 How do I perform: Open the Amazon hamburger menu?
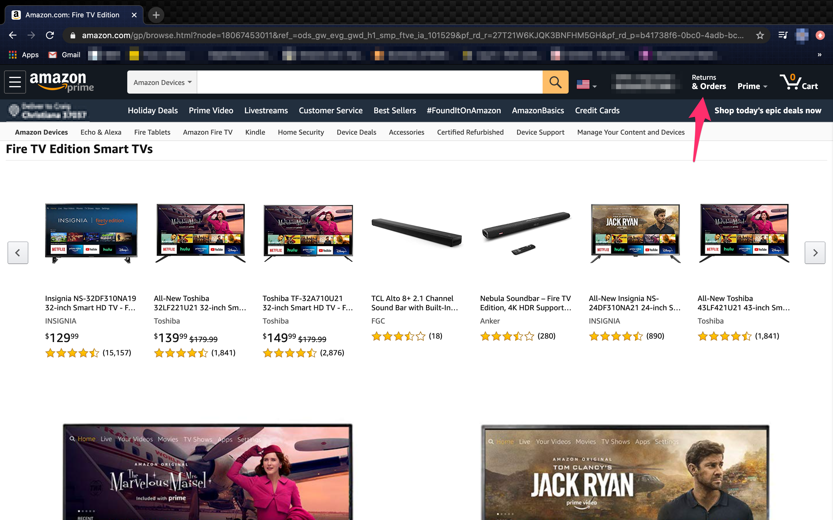point(15,82)
